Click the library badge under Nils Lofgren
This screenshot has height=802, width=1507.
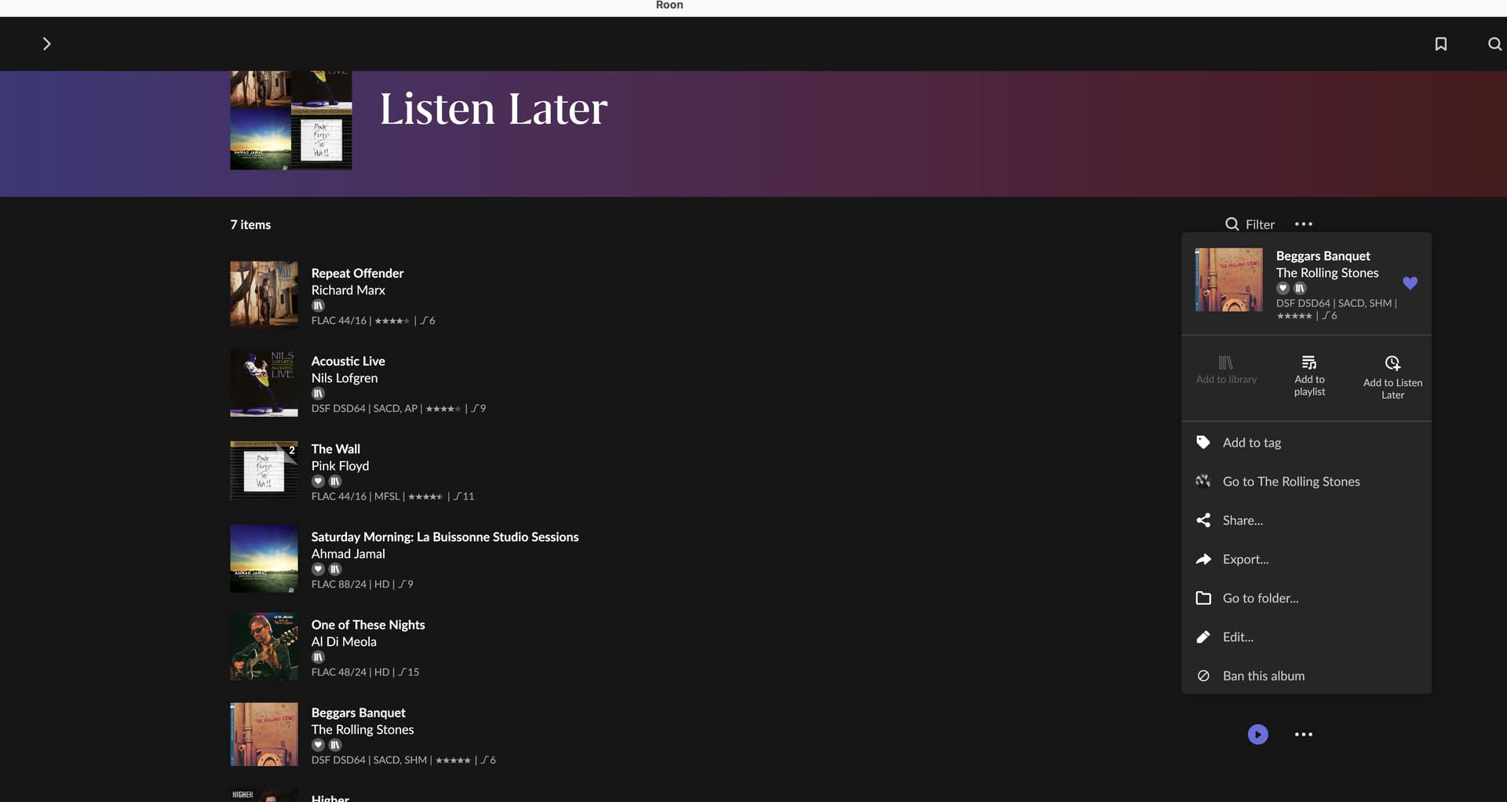(318, 394)
